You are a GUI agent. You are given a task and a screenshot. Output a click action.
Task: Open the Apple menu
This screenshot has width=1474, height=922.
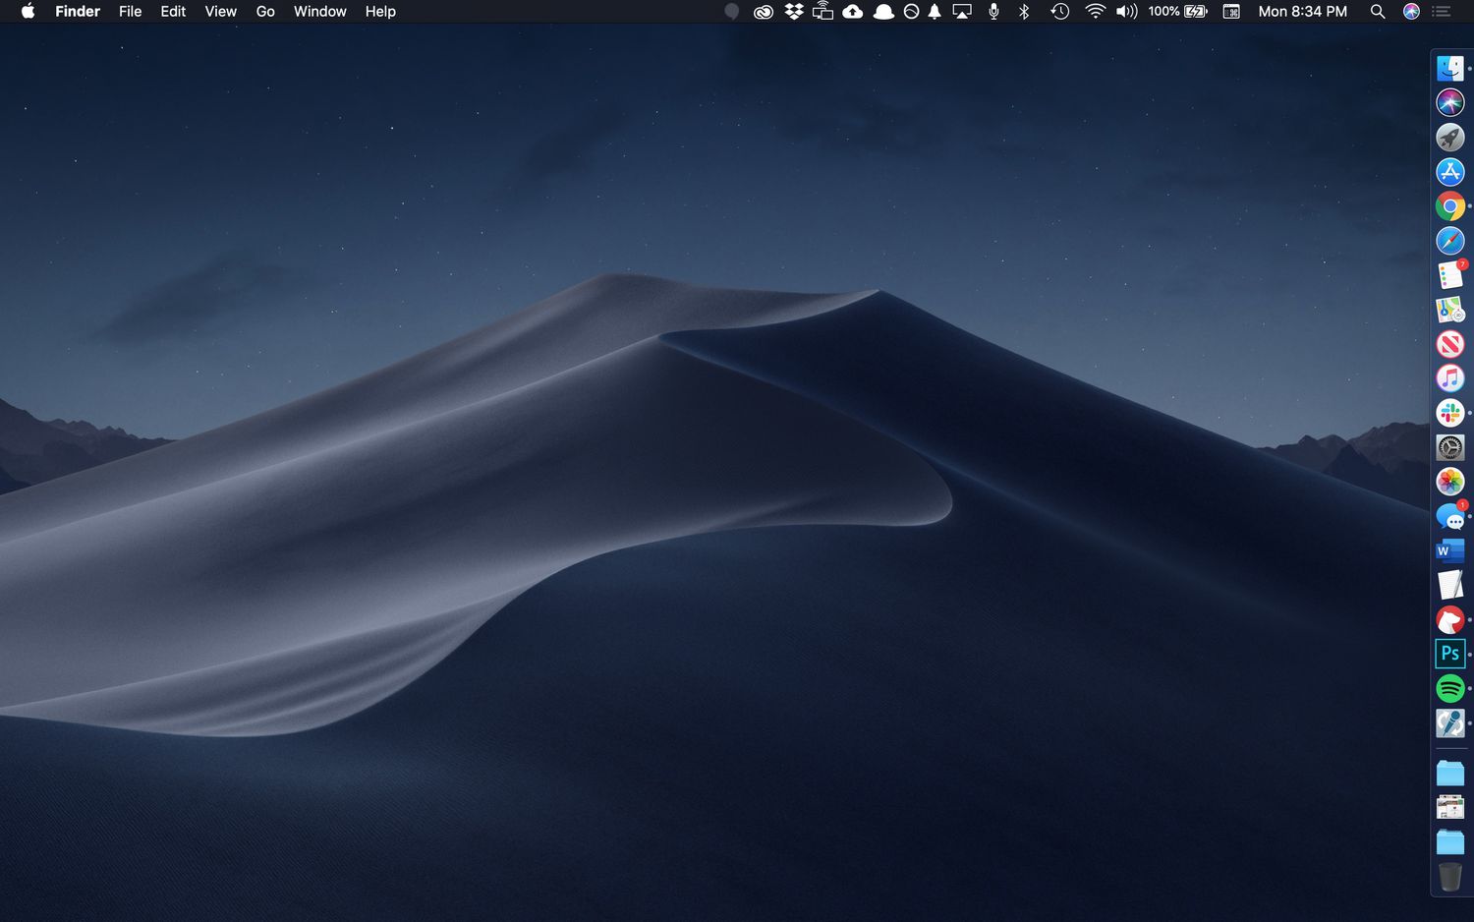point(28,12)
